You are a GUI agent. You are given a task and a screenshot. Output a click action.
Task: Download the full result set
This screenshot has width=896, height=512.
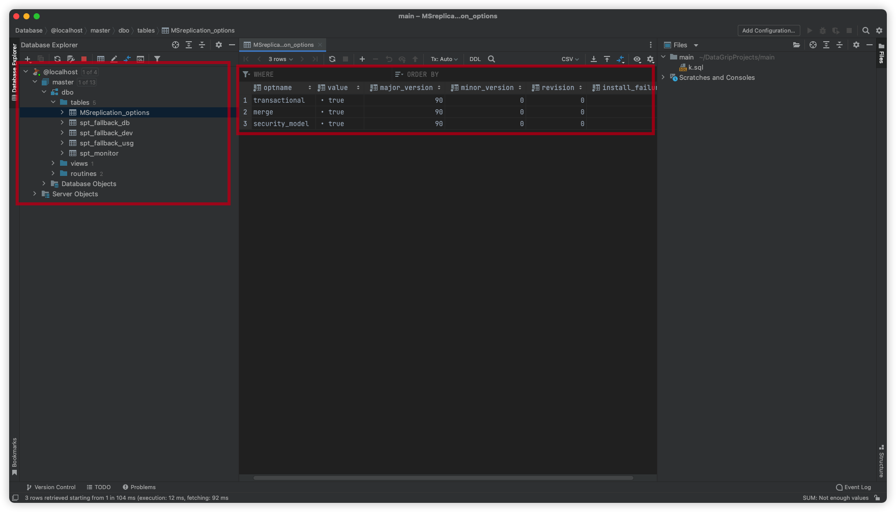click(593, 59)
